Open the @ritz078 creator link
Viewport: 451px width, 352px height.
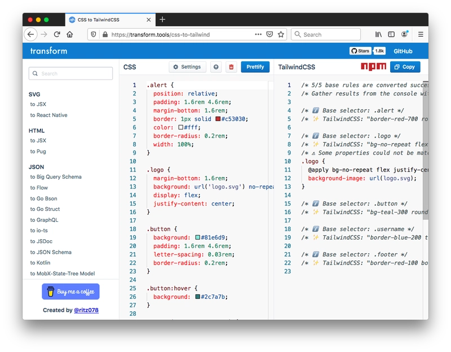(x=86, y=310)
